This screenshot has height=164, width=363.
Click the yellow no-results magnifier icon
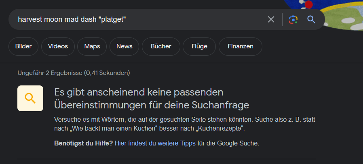click(x=30, y=98)
